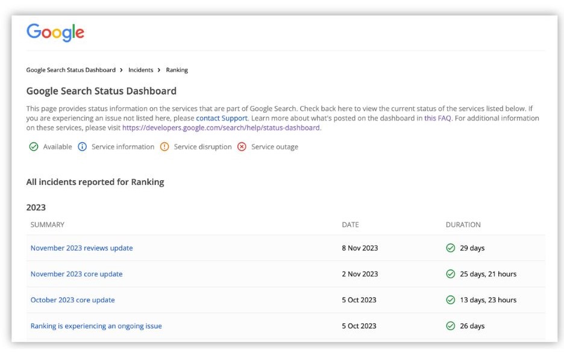Click green check icon beside 25 days, 21 hours
Image resolution: width=564 pixels, height=353 pixels.
[450, 274]
